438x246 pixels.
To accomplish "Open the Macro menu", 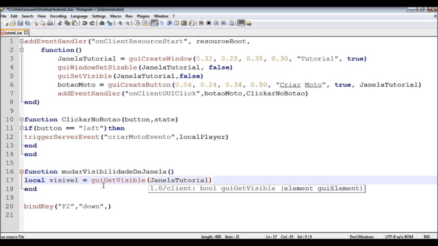I will coord(116,16).
